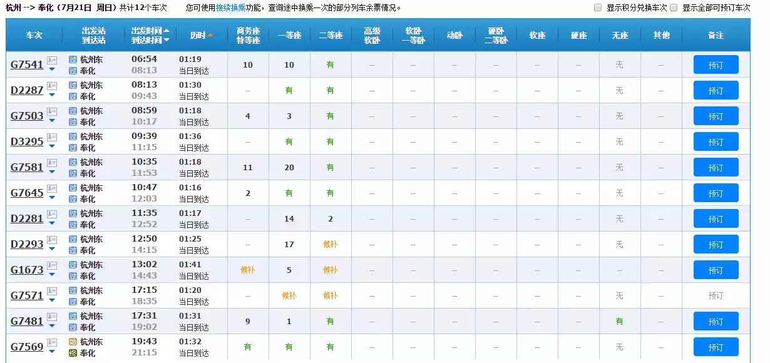Click orange 候补 in D2293 二等座 cell

(x=330, y=245)
